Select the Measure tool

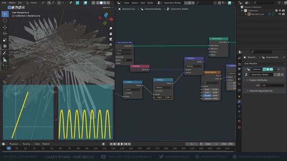pyautogui.click(x=5, y=59)
